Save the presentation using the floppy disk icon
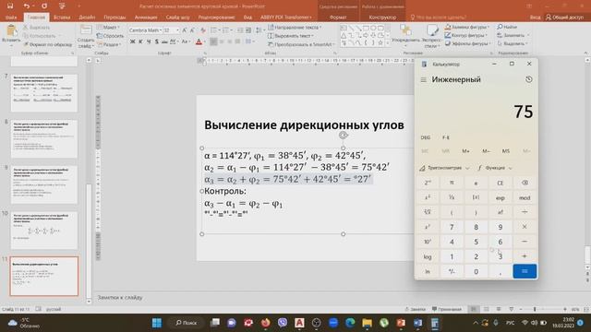This screenshot has width=591, height=332. (10, 6)
